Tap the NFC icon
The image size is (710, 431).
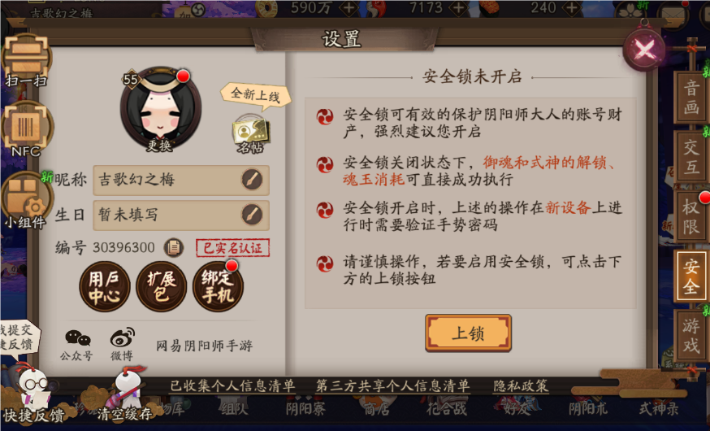point(26,129)
